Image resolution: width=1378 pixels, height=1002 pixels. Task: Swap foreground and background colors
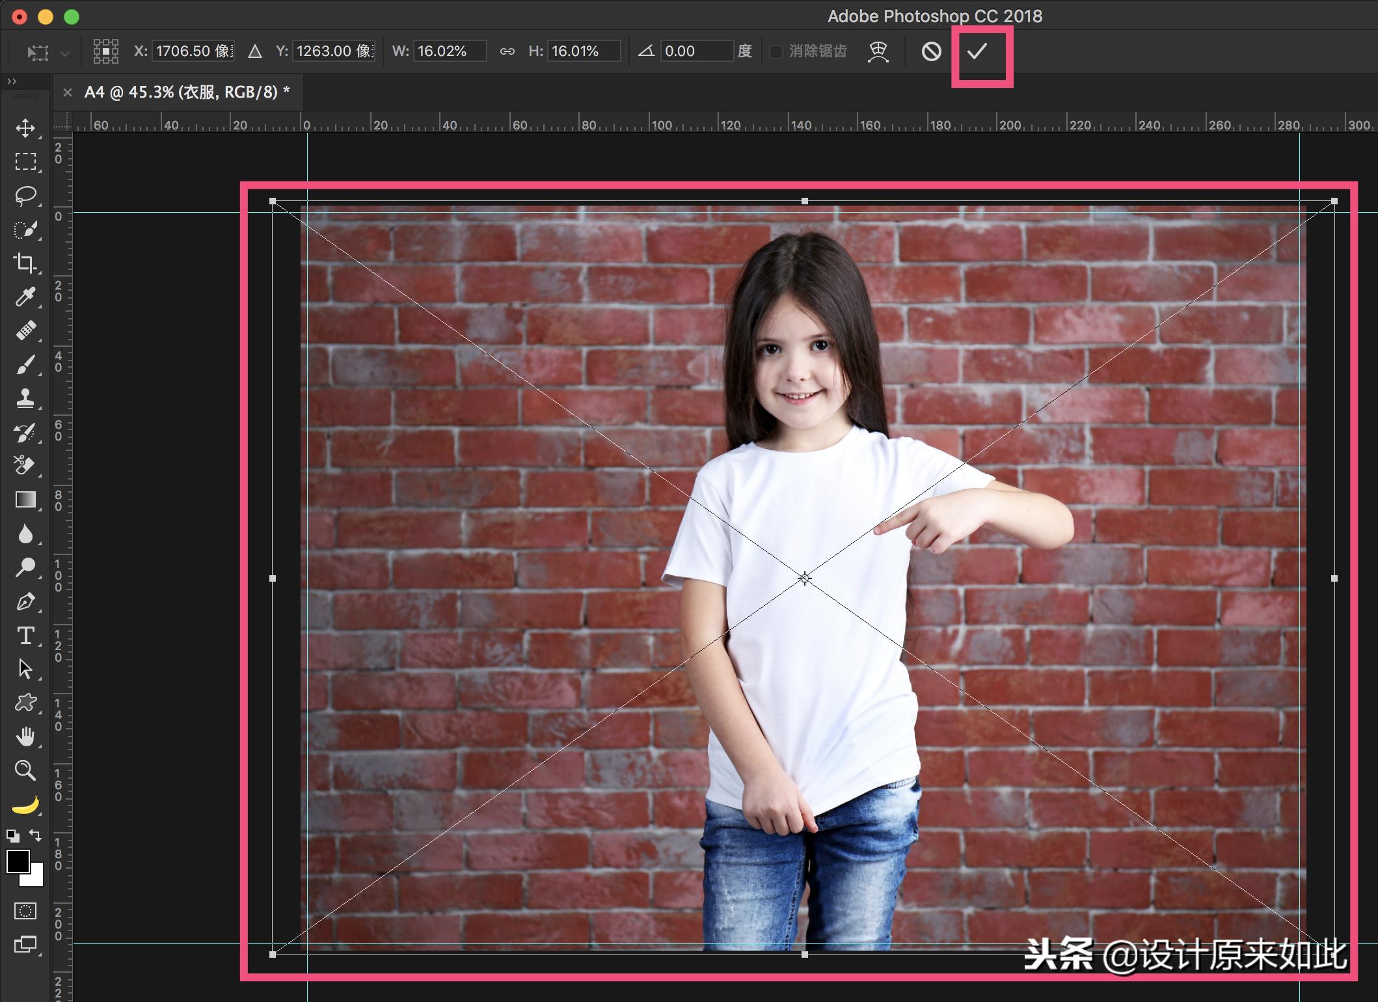coord(35,835)
